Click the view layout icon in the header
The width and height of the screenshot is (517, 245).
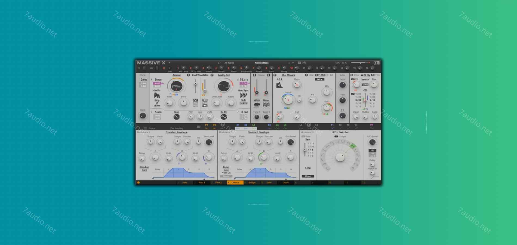pyautogui.click(x=376, y=63)
